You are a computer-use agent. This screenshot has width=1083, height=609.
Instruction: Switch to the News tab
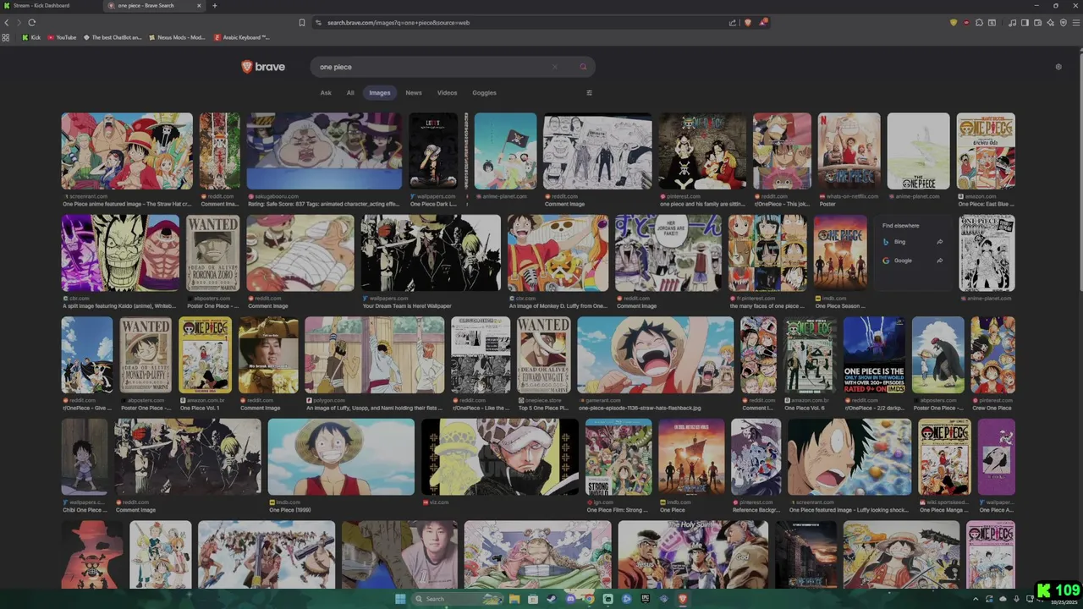414,93
